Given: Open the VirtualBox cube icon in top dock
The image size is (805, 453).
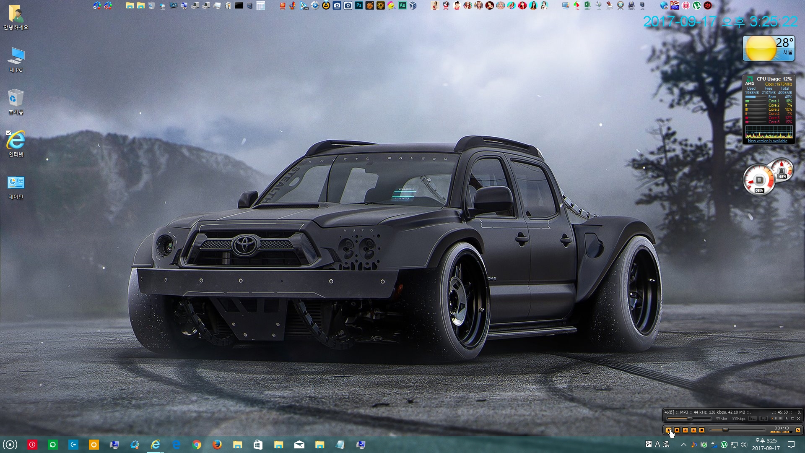Looking at the screenshot, I should (x=413, y=5).
